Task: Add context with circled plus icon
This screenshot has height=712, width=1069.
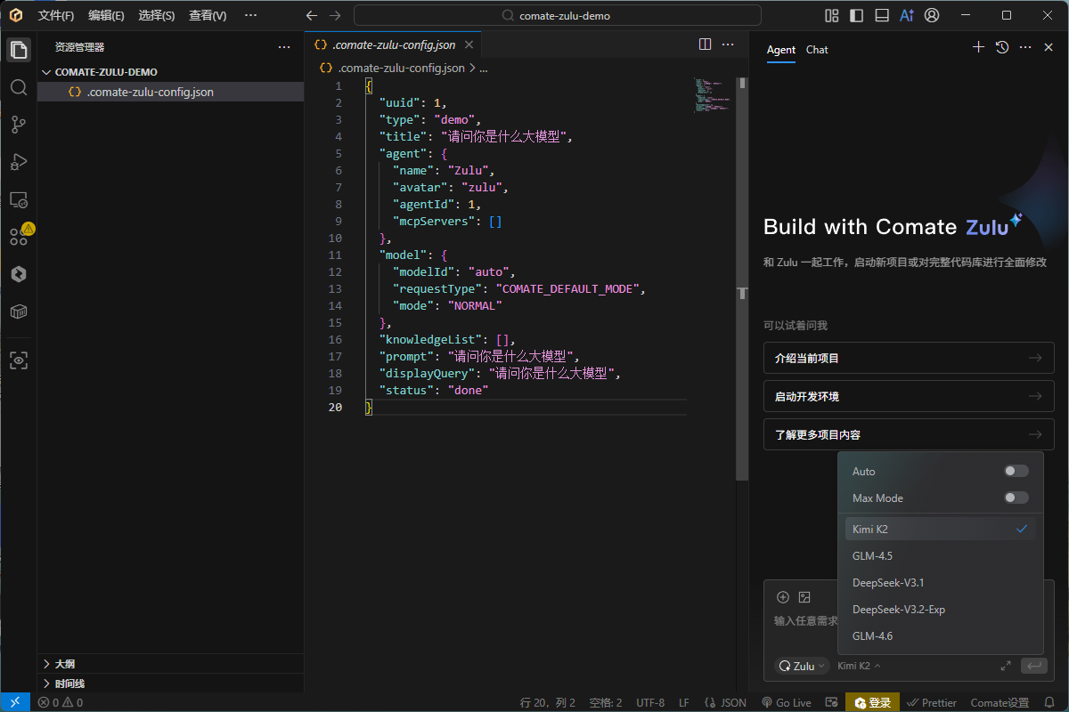Action: [x=783, y=597]
